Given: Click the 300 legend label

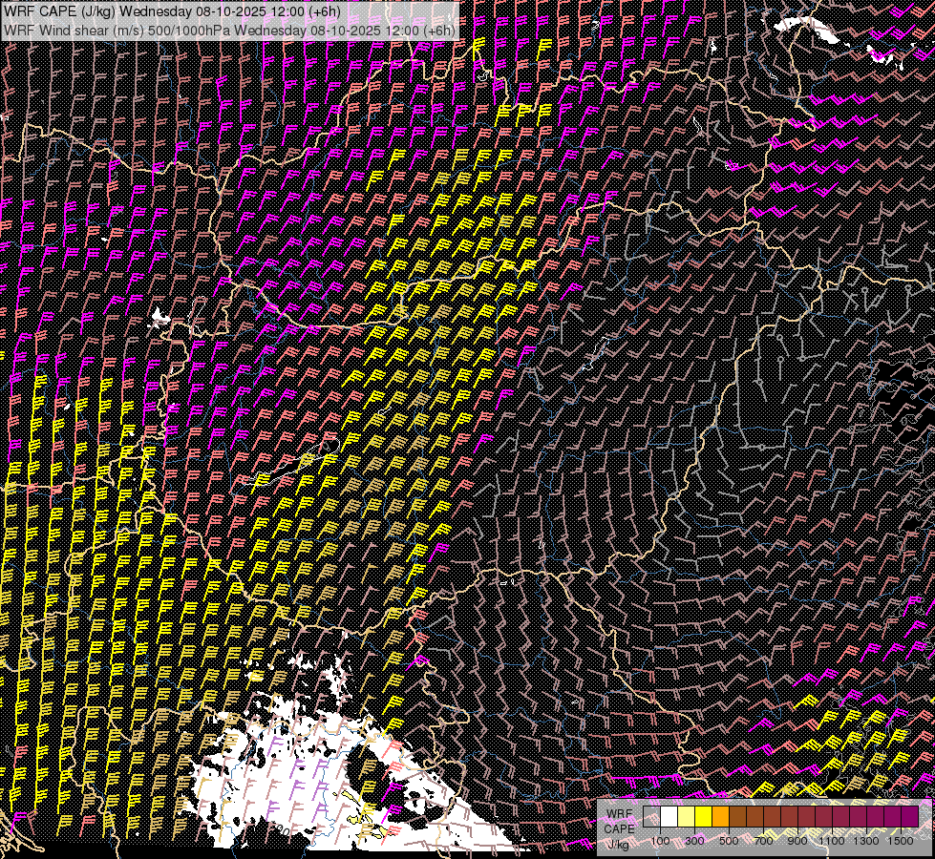Looking at the screenshot, I should [694, 841].
